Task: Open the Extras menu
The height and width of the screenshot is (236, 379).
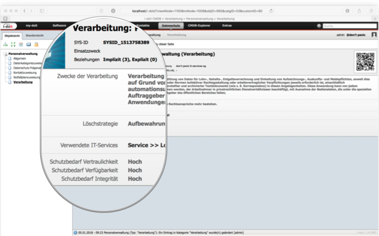Action: coord(227,26)
